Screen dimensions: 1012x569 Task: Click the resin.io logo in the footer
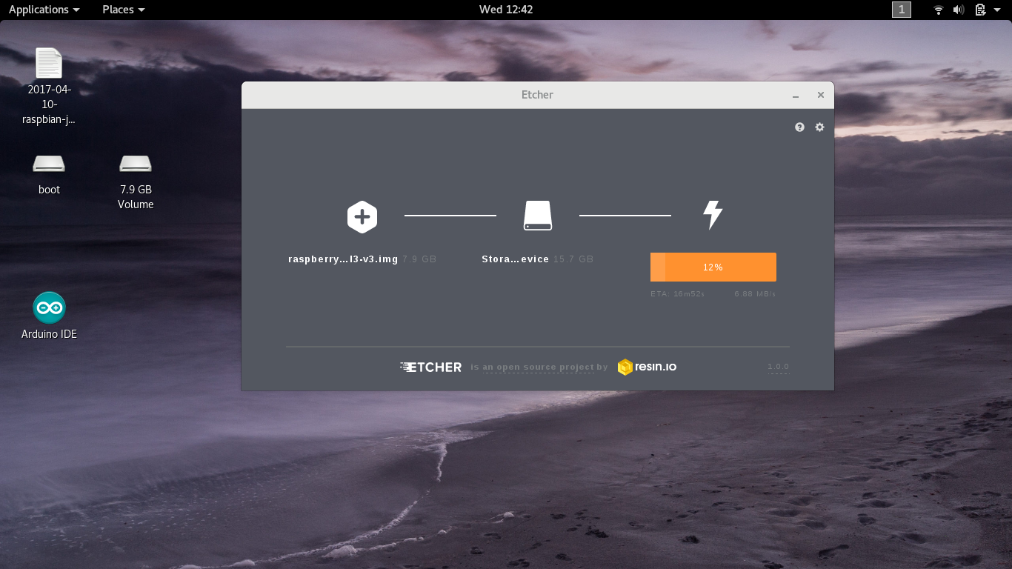[x=646, y=366]
